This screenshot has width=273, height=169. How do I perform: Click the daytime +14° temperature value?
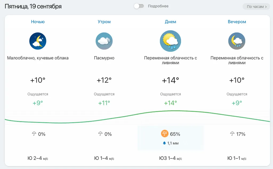(x=170, y=80)
